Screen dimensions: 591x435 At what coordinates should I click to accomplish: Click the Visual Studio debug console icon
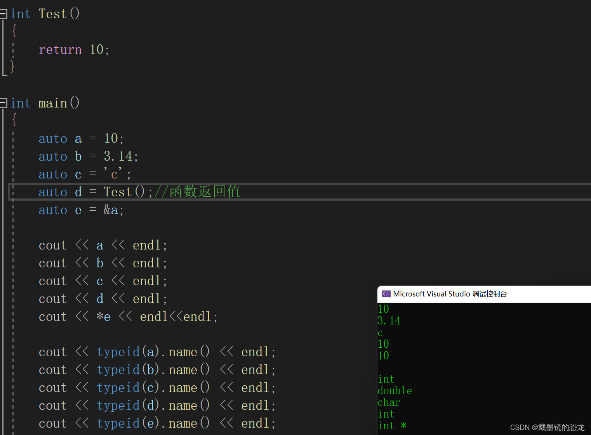coord(386,294)
